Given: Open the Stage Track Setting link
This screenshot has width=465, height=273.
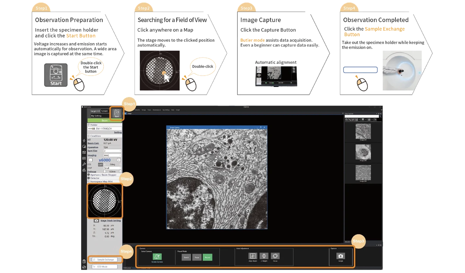Looking at the screenshot, I should pos(110,221).
